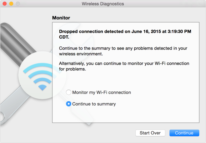Select the Continue to summary radio button

pos(69,104)
